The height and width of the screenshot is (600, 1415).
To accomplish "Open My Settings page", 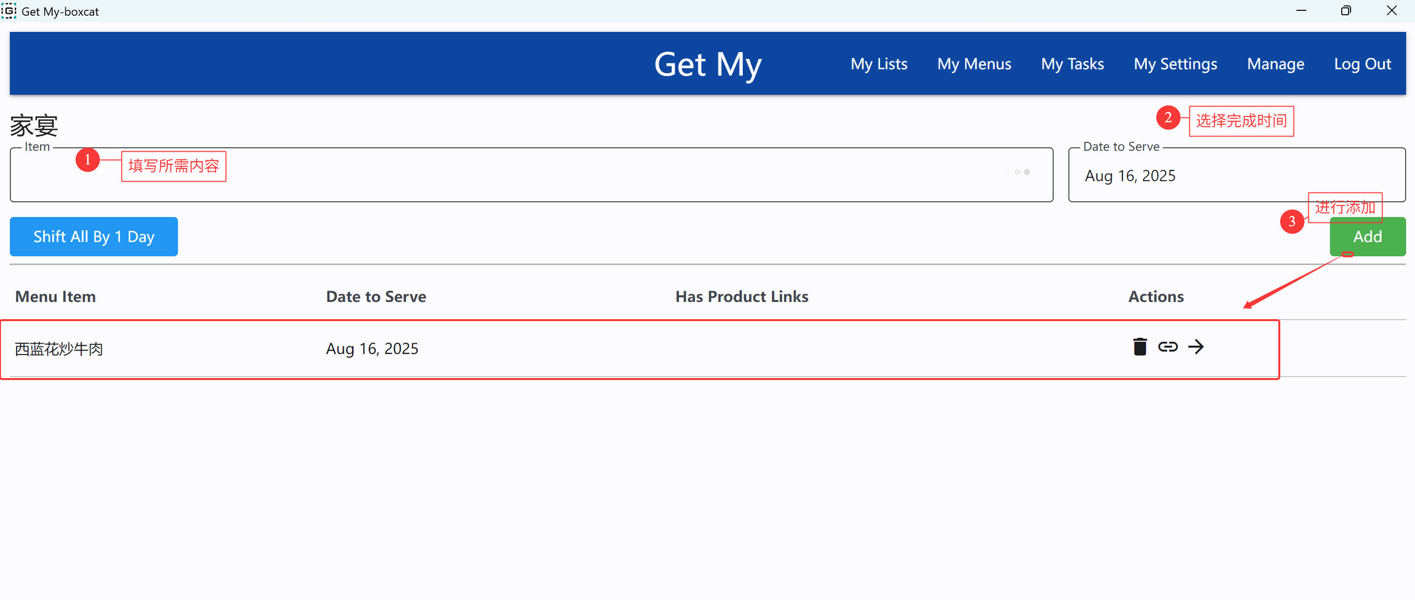I will 1175,64.
